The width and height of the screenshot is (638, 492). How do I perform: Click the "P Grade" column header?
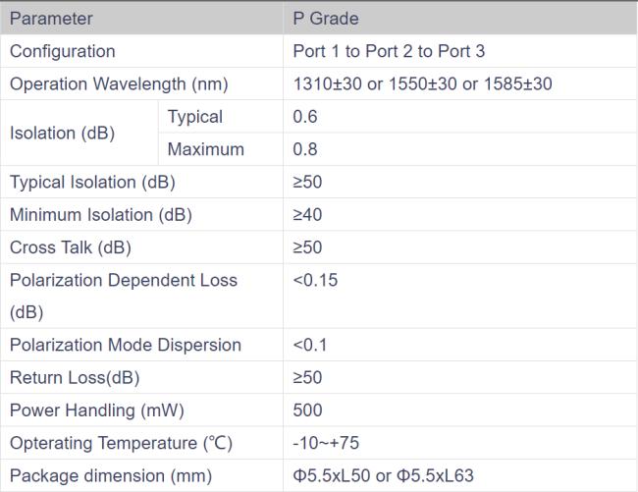click(x=326, y=19)
